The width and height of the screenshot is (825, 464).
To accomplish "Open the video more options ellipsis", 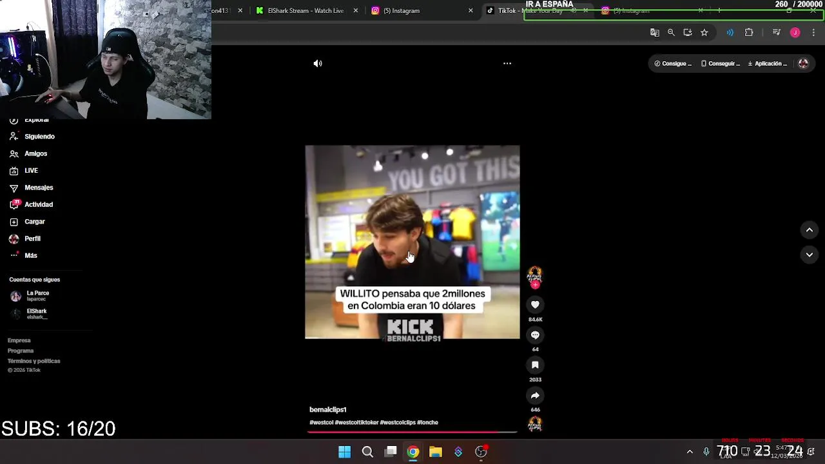I will point(507,63).
